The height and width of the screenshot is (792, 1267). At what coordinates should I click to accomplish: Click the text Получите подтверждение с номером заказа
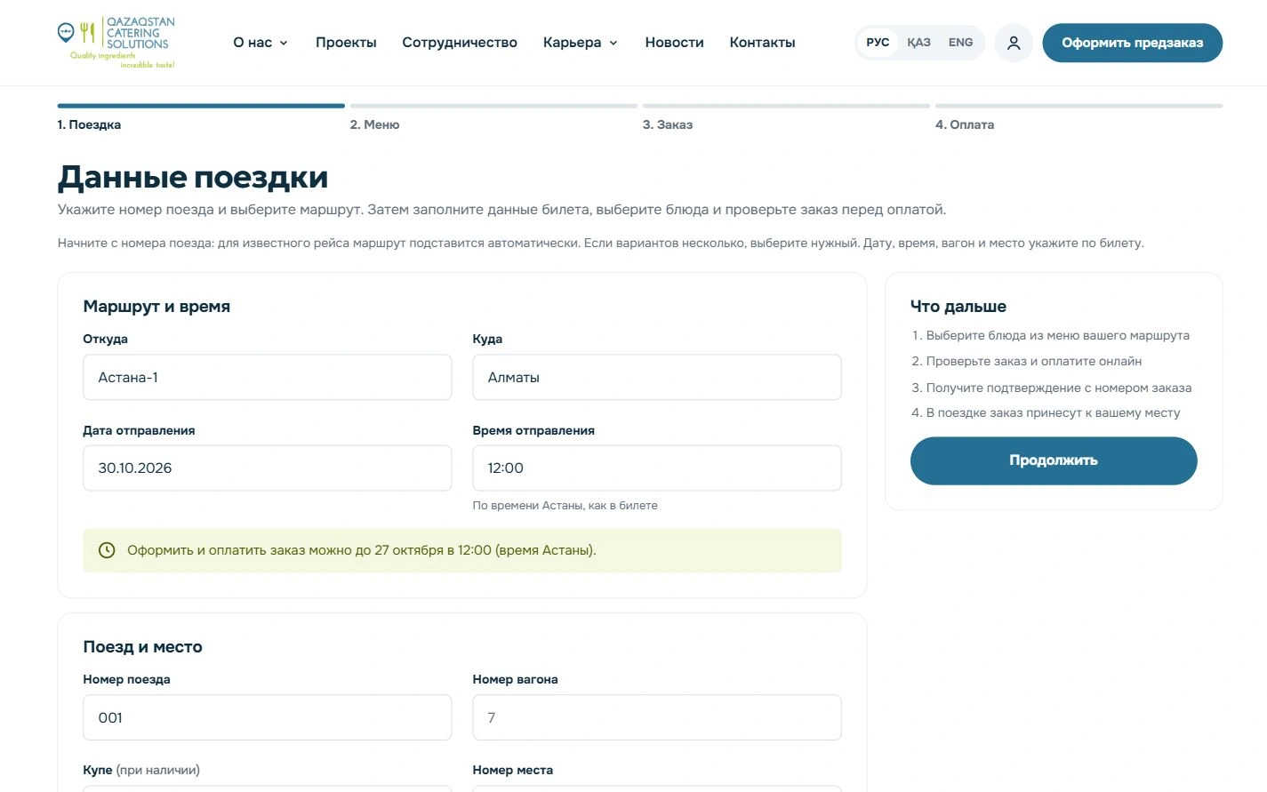click(x=1059, y=388)
